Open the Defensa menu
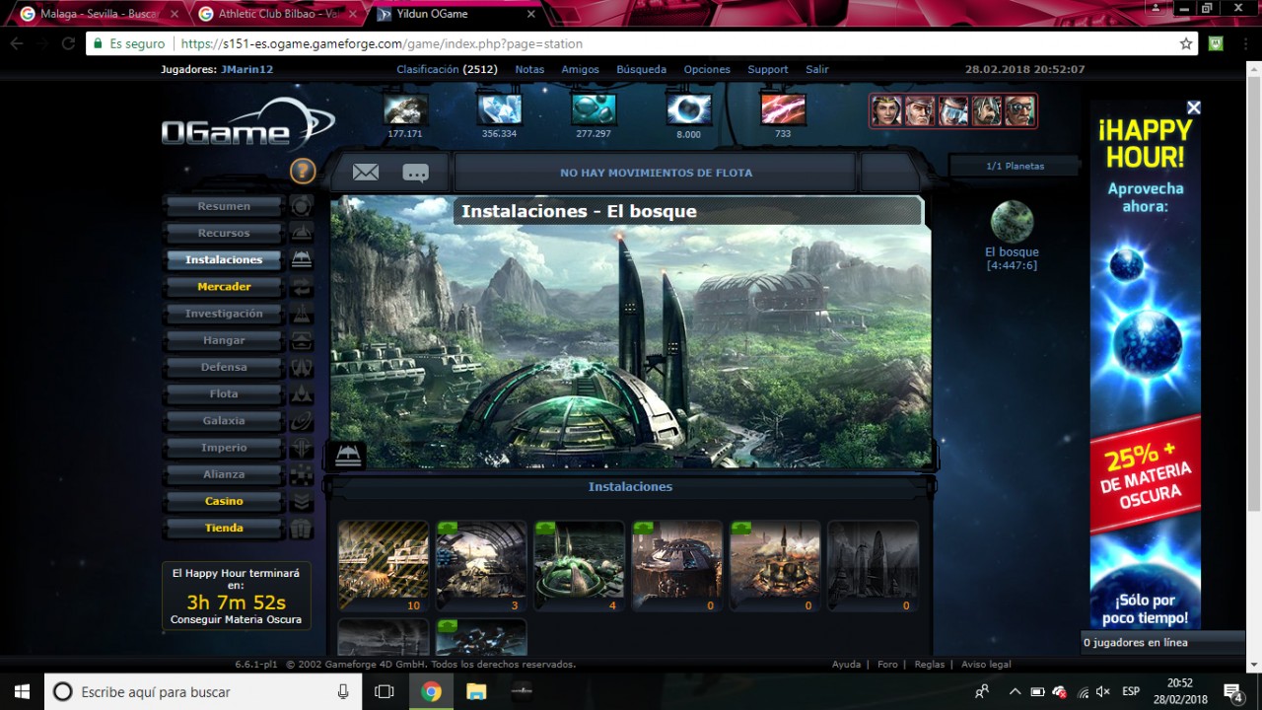 (224, 367)
